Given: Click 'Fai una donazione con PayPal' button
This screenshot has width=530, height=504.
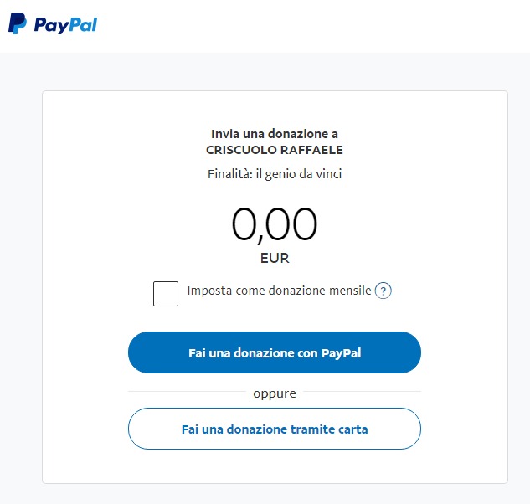Looking at the screenshot, I should [x=275, y=352].
